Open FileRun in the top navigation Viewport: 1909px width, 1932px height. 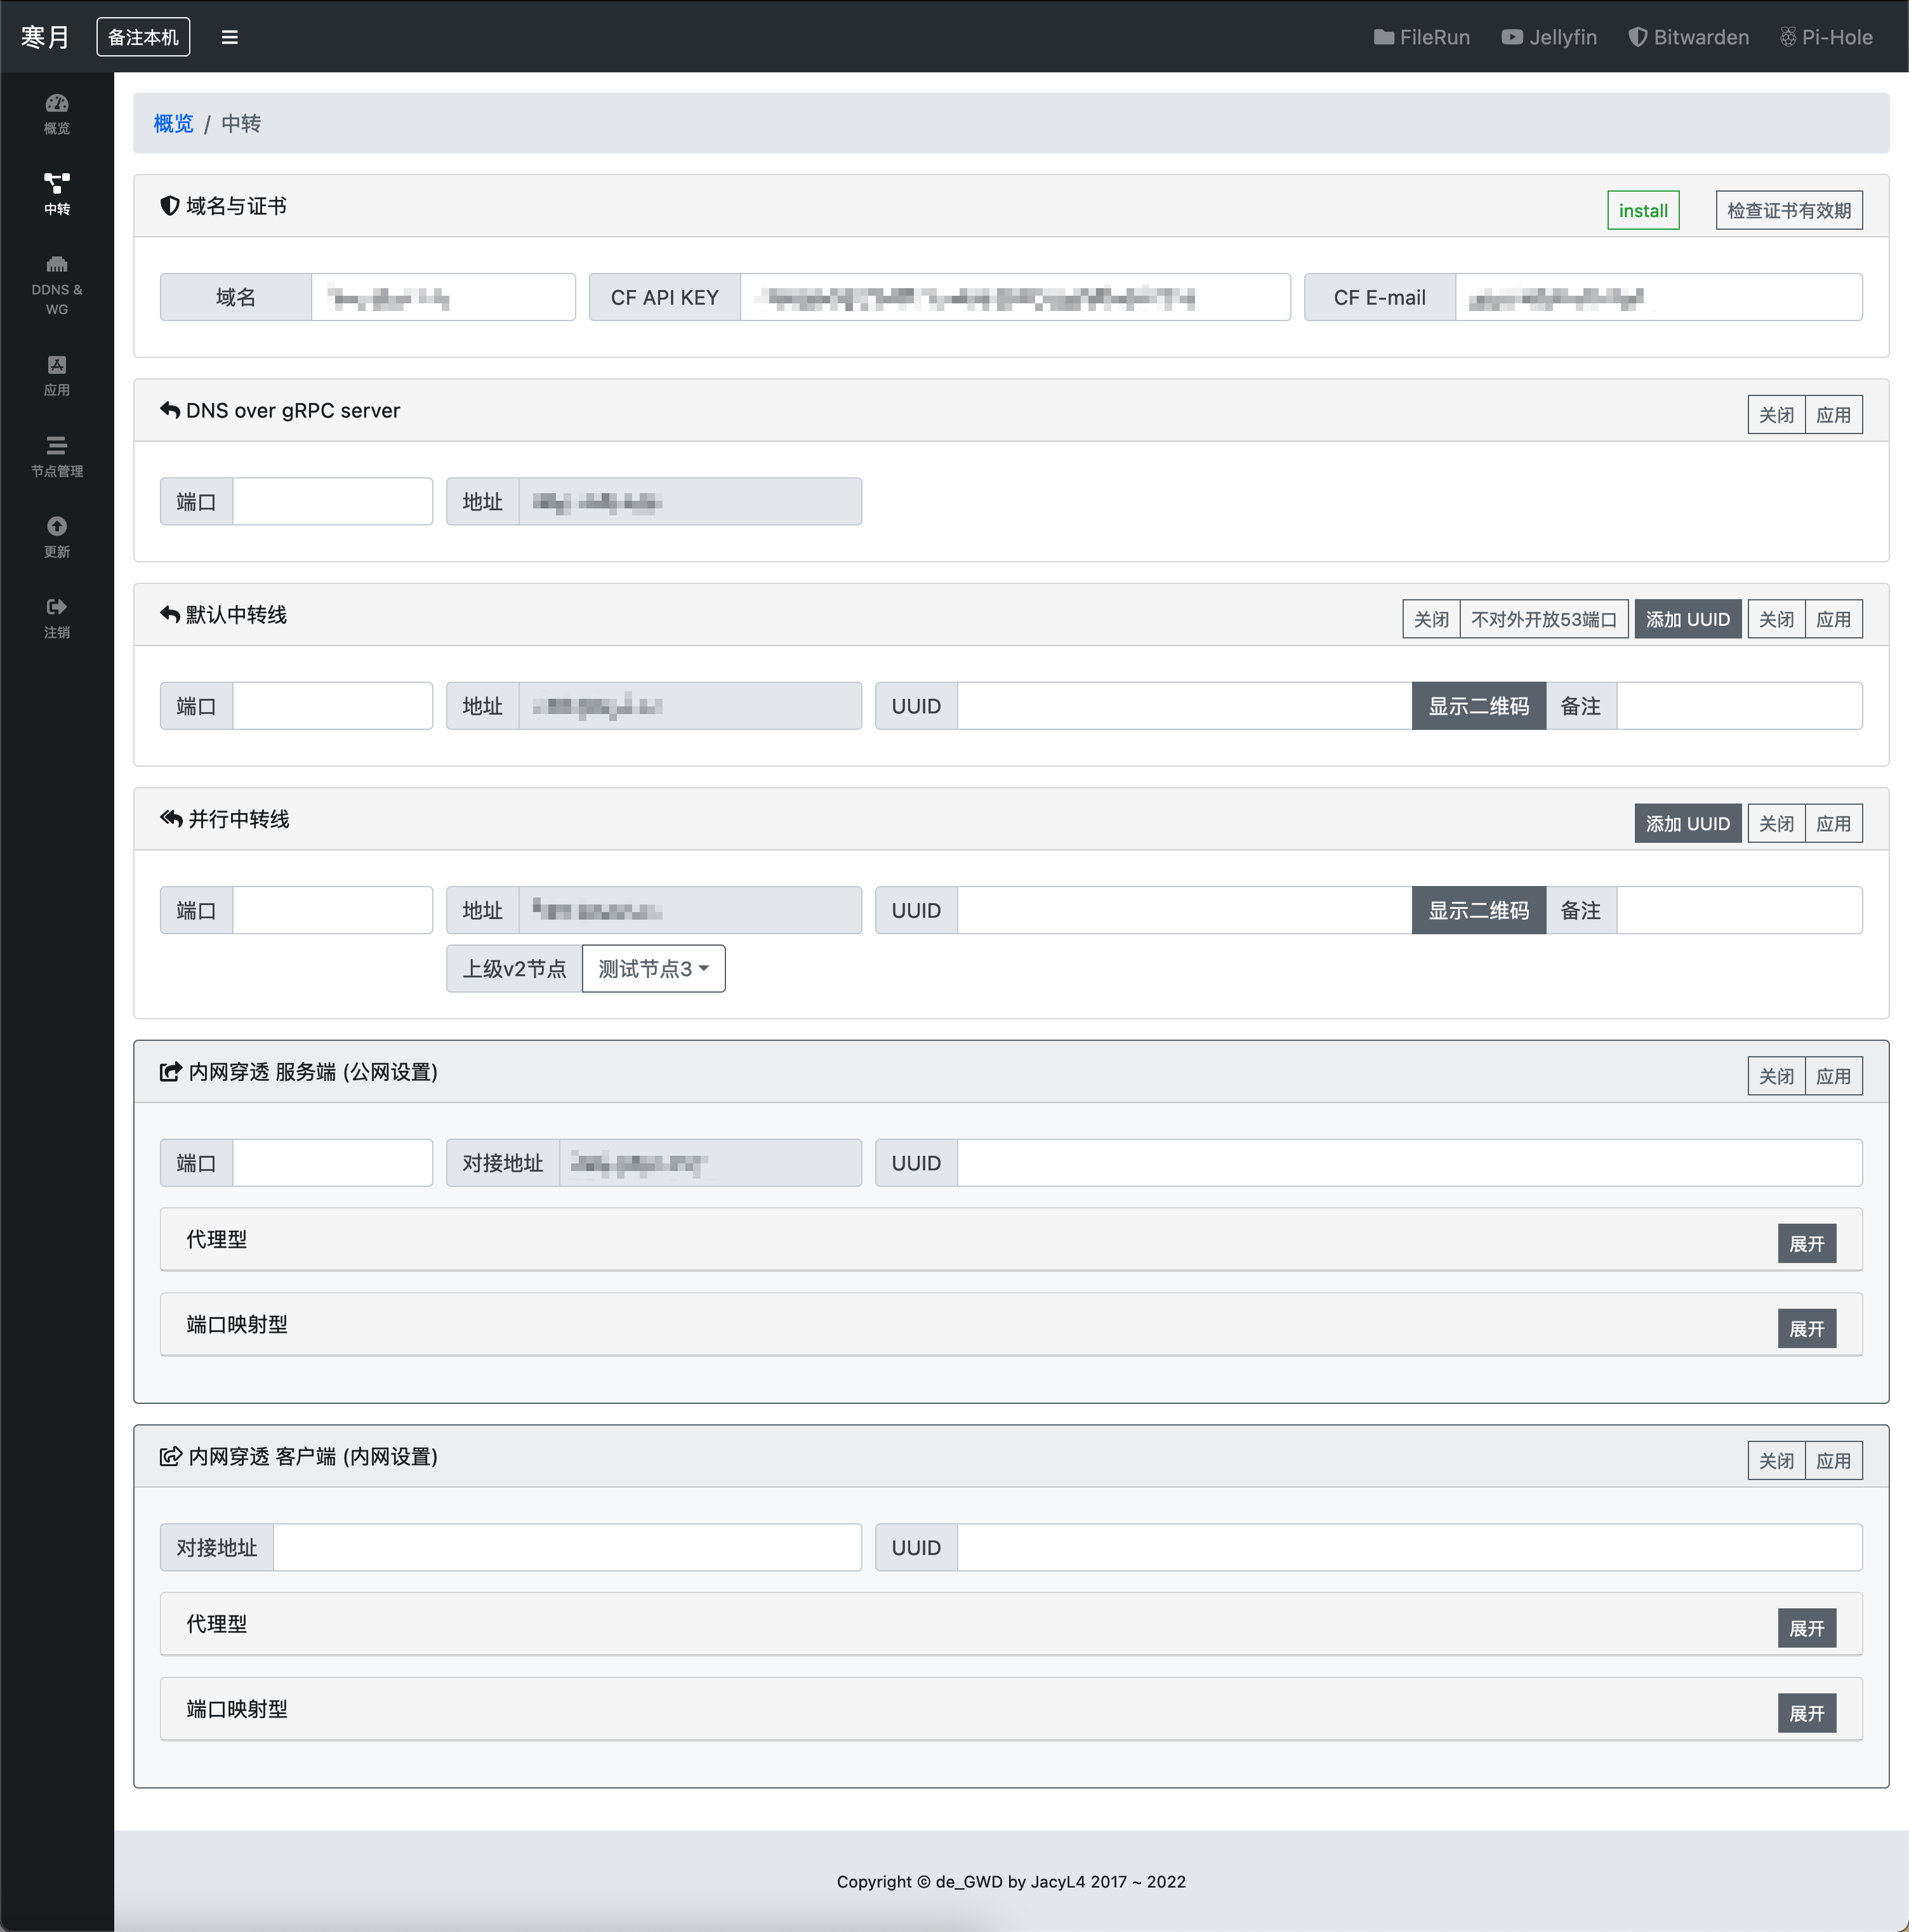point(1421,37)
